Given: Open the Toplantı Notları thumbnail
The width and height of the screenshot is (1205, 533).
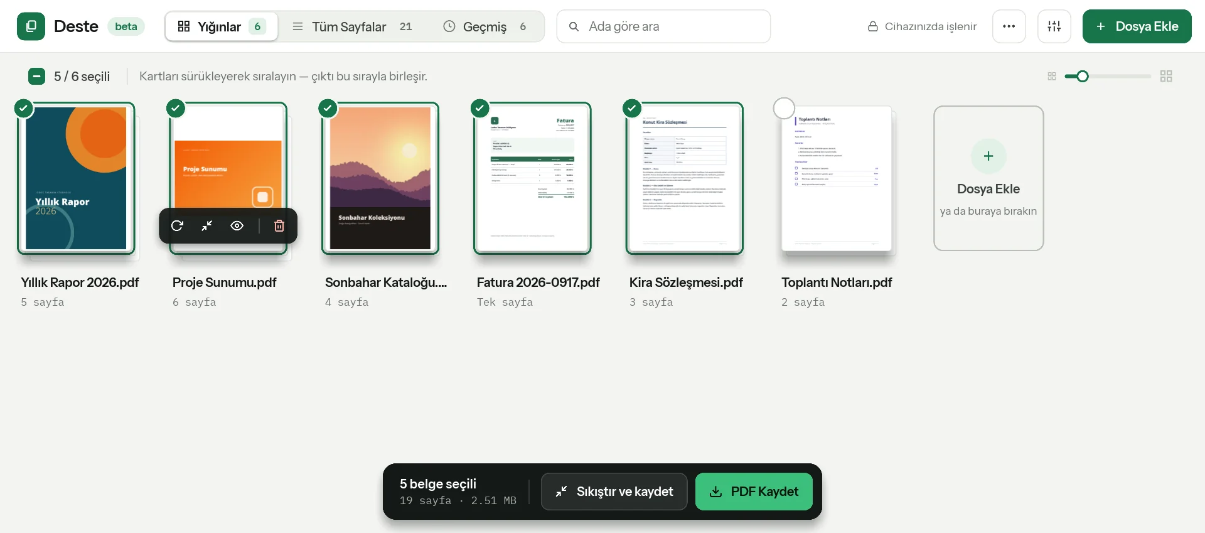Looking at the screenshot, I should click(x=837, y=178).
